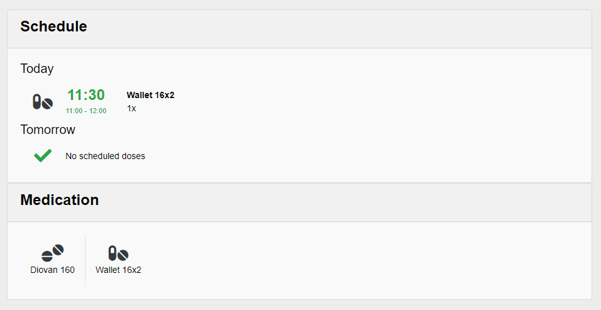The width and height of the screenshot is (601, 310).
Task: Click the divider between Diovan and Wallet
Action: coord(85,260)
